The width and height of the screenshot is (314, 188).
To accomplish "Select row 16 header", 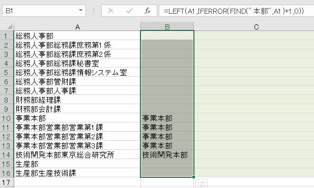I will click(x=7, y=173).
